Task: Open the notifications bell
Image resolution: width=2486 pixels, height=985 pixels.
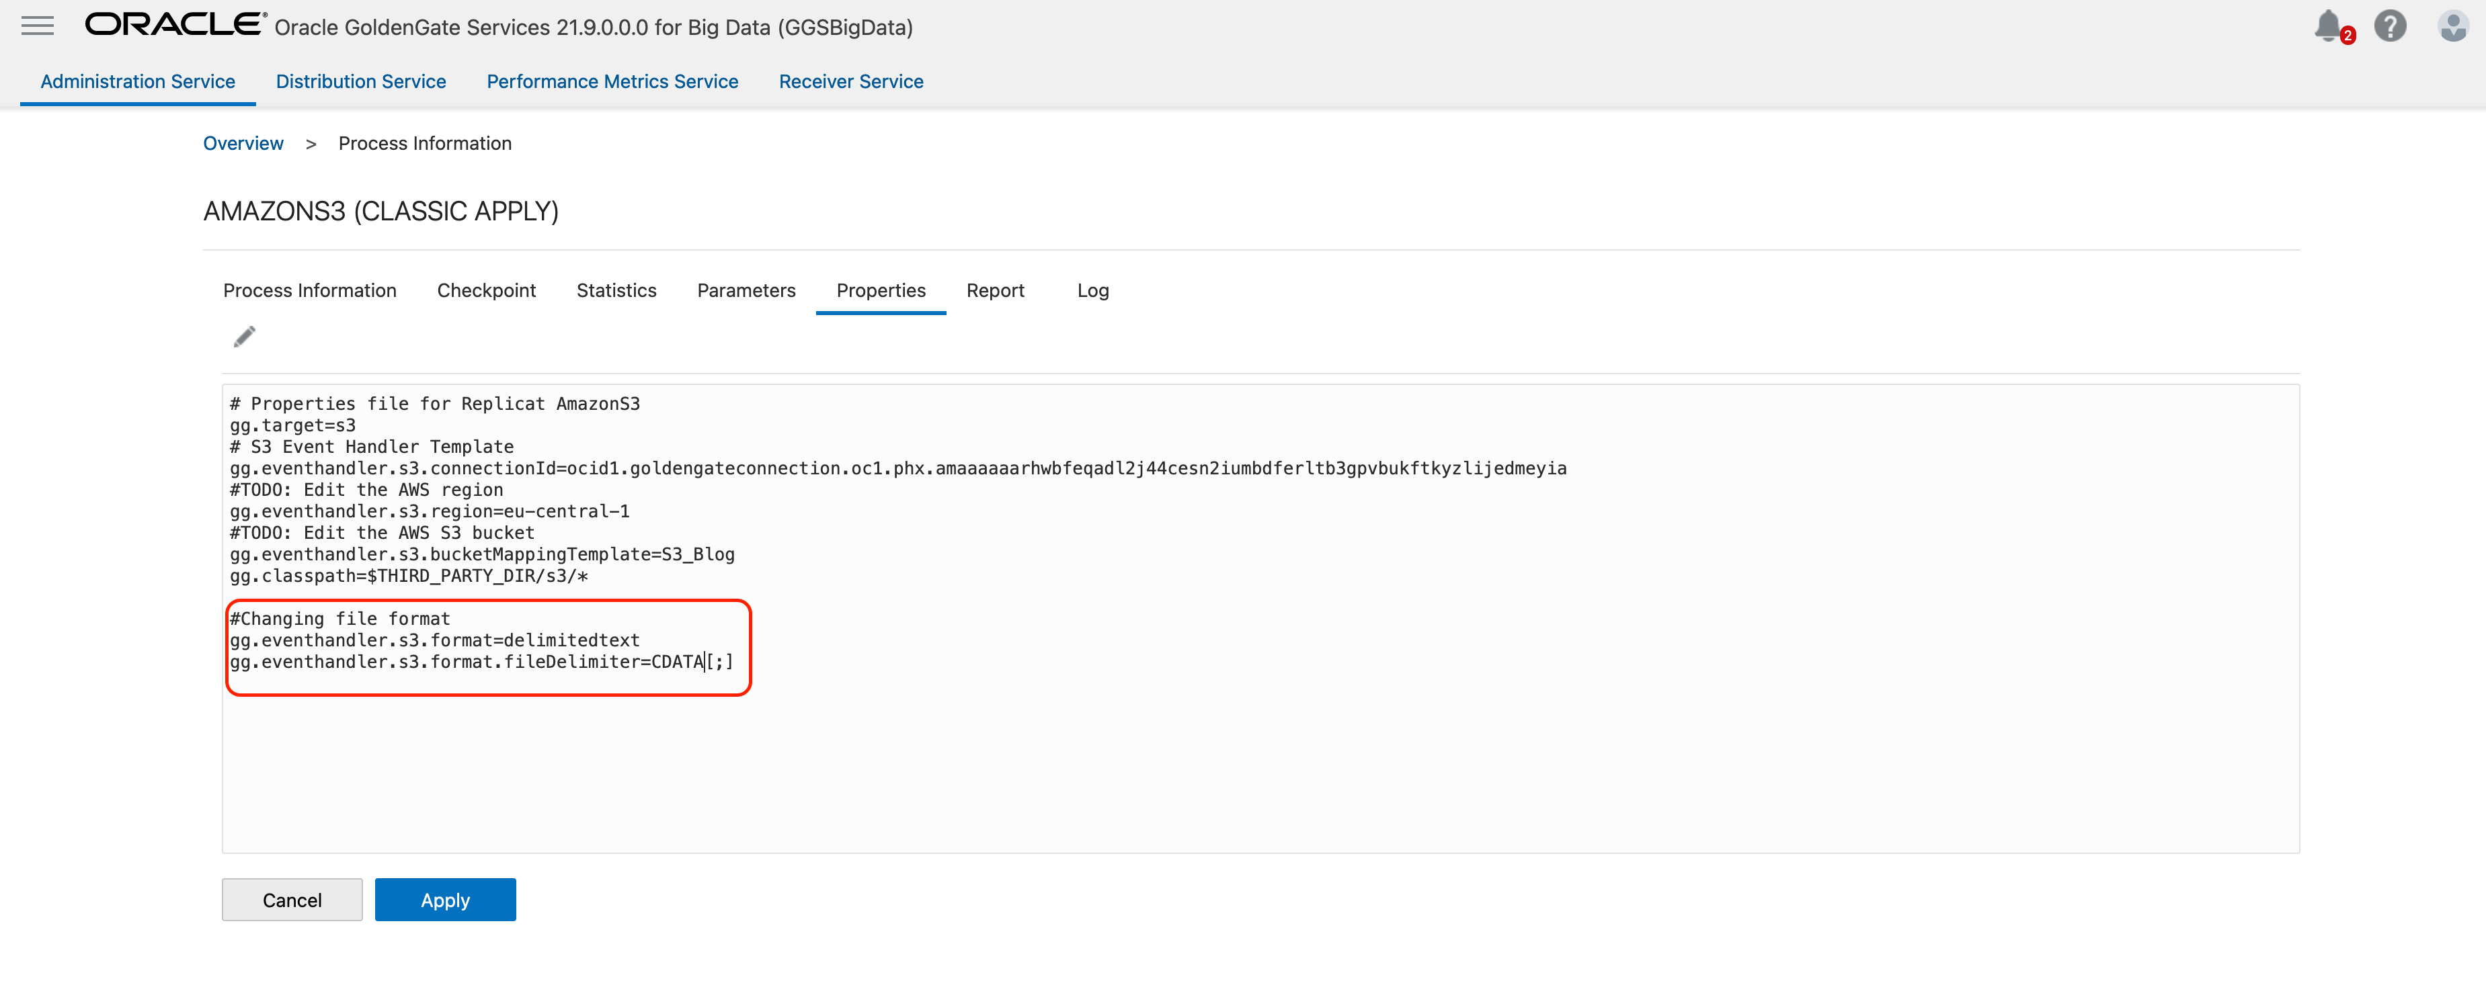Action: (x=2329, y=26)
